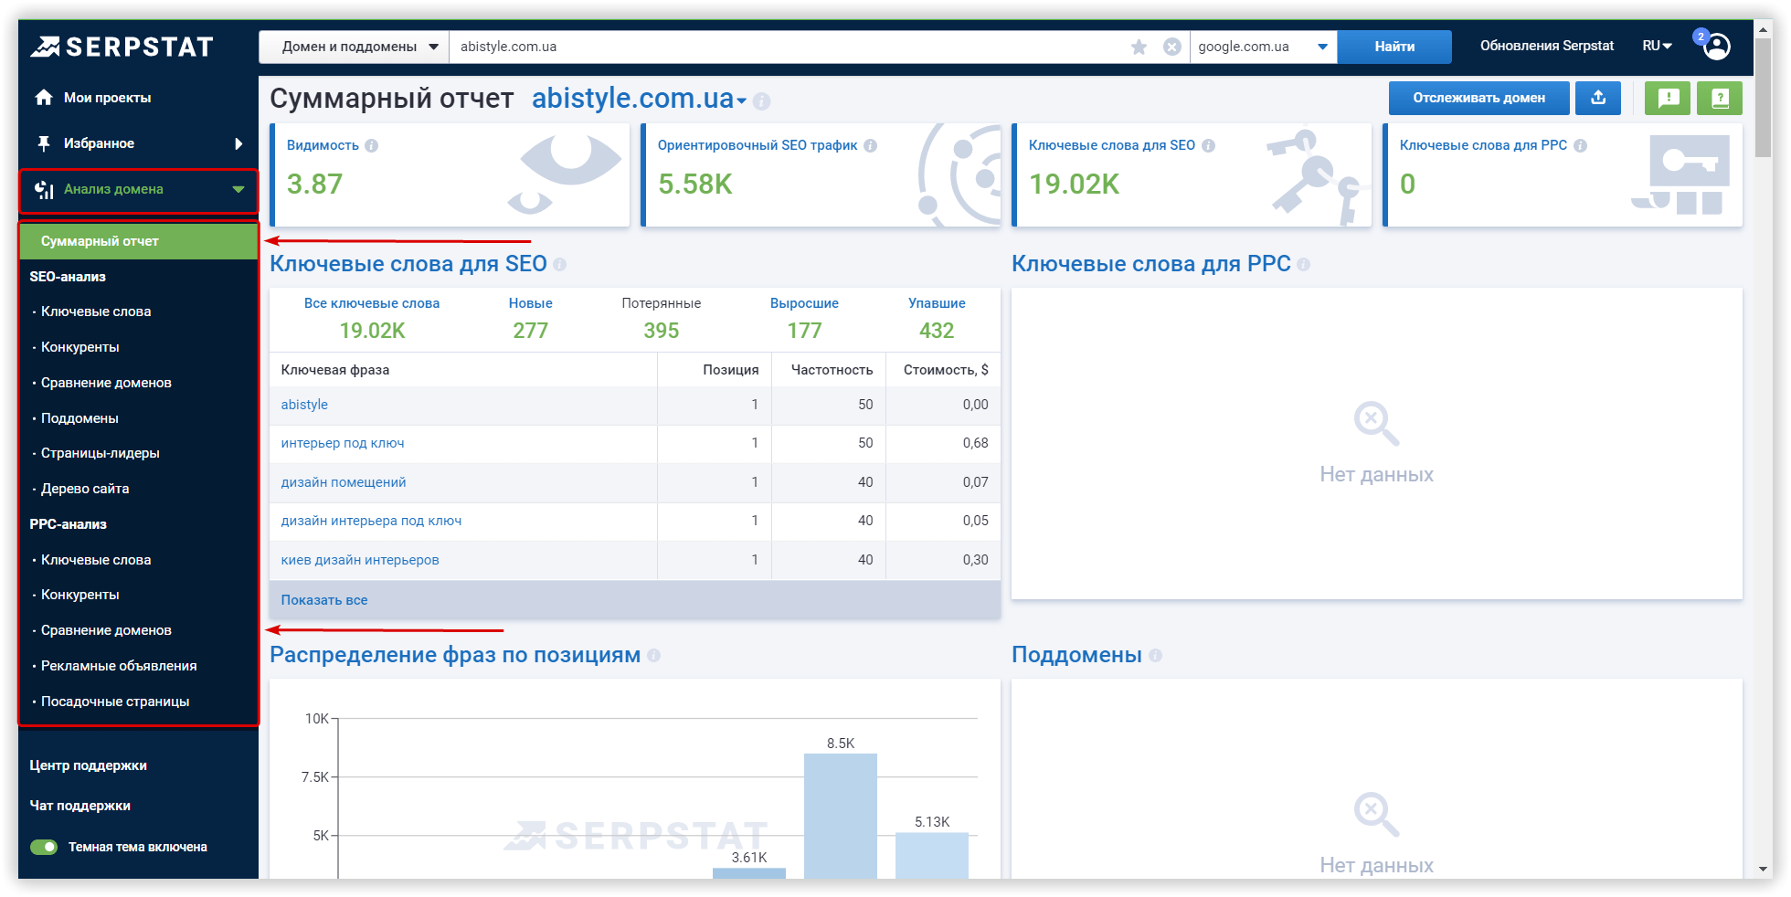Image resolution: width=1791 pixels, height=897 pixels.
Task: Open the user profile avatar icon
Action: (x=1717, y=47)
